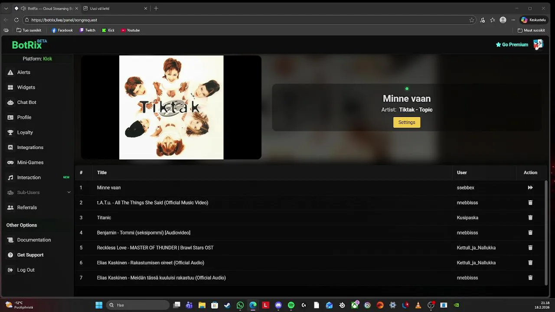
Task: Click the taskbar Hae search box
Action: coord(138,305)
